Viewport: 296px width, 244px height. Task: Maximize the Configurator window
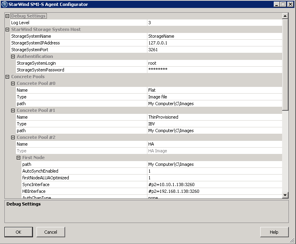tap(283, 4)
